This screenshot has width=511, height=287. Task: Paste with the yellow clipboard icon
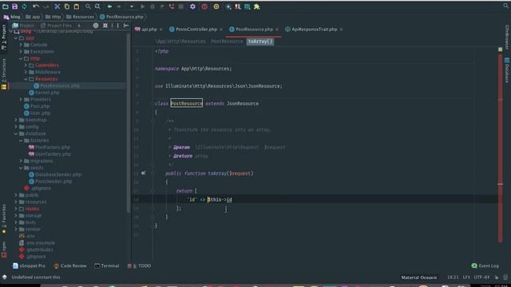point(77,6)
